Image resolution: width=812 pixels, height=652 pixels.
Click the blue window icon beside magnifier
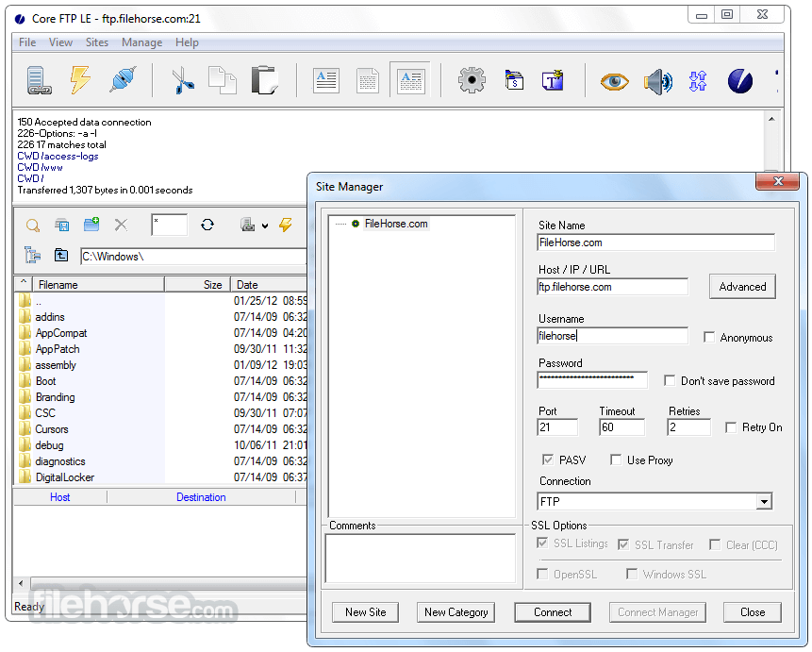pos(62,225)
